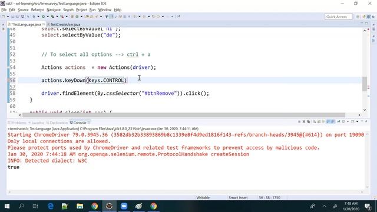
Task: Click the editor vertical scrollbar thumb
Action: 365,84
